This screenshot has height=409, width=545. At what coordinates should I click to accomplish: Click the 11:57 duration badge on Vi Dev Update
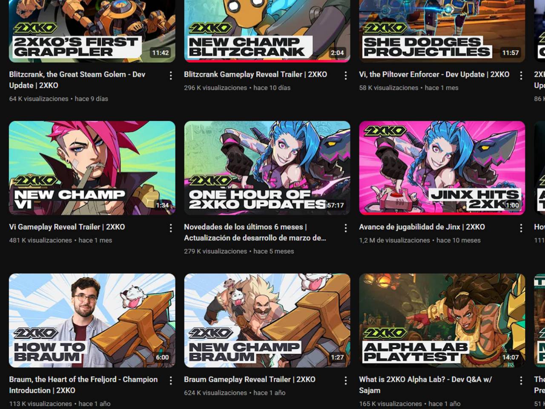coord(510,53)
